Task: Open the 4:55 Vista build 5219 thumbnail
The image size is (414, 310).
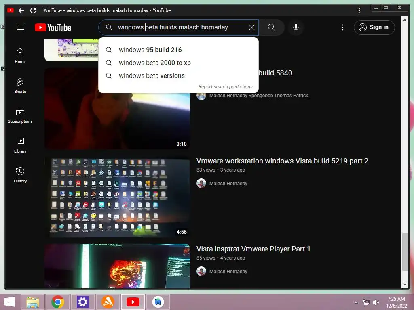Action: 117,197
